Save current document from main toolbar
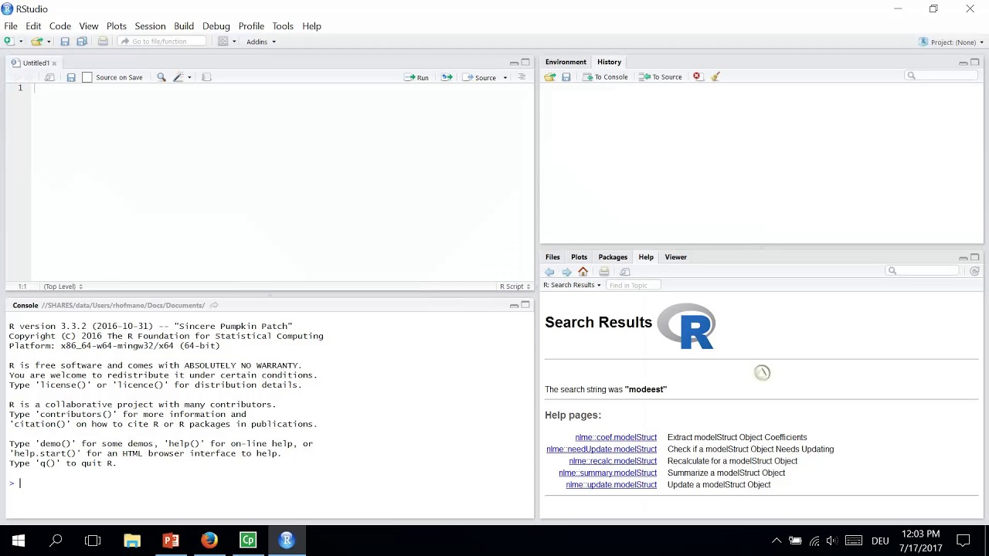Viewport: 989px width, 556px height. pos(65,42)
